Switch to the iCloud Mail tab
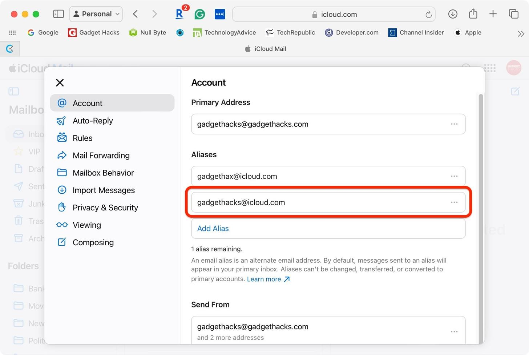This screenshot has width=529, height=355. [x=265, y=48]
